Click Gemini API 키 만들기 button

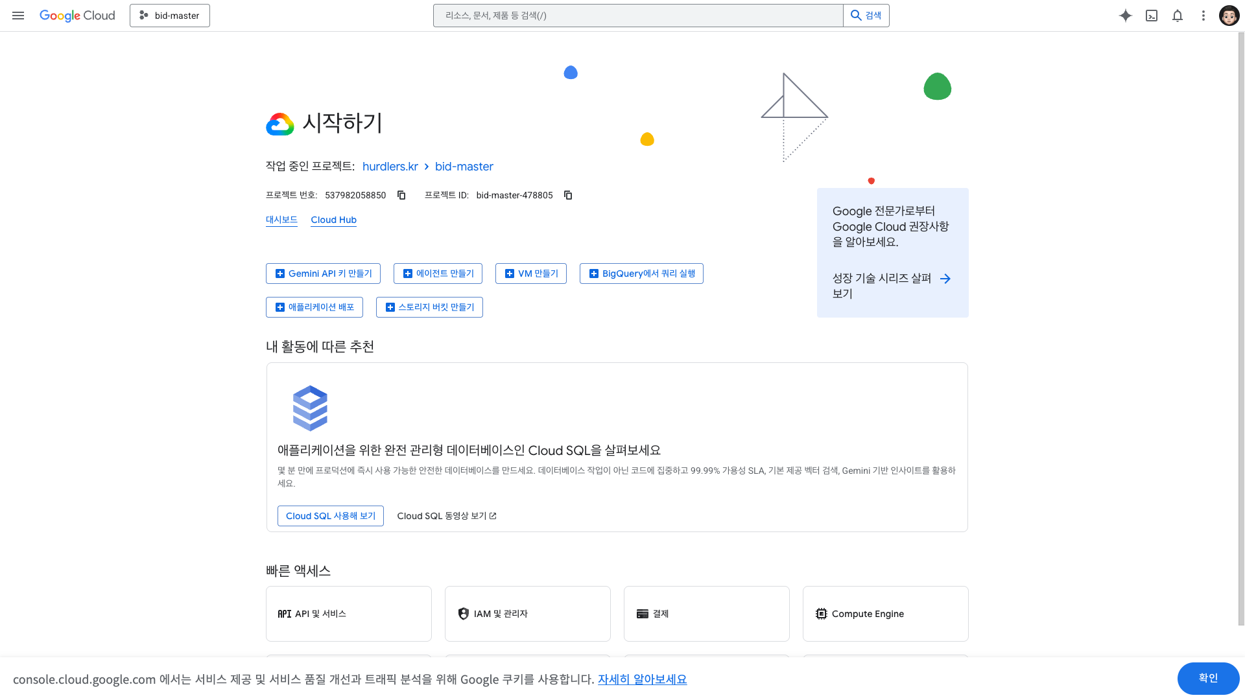[x=323, y=274]
